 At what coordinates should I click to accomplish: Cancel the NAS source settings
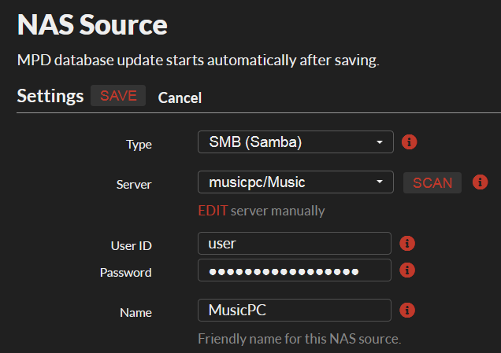(180, 97)
